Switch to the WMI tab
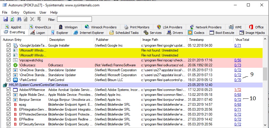This screenshot has width=269, height=128. point(235,27)
